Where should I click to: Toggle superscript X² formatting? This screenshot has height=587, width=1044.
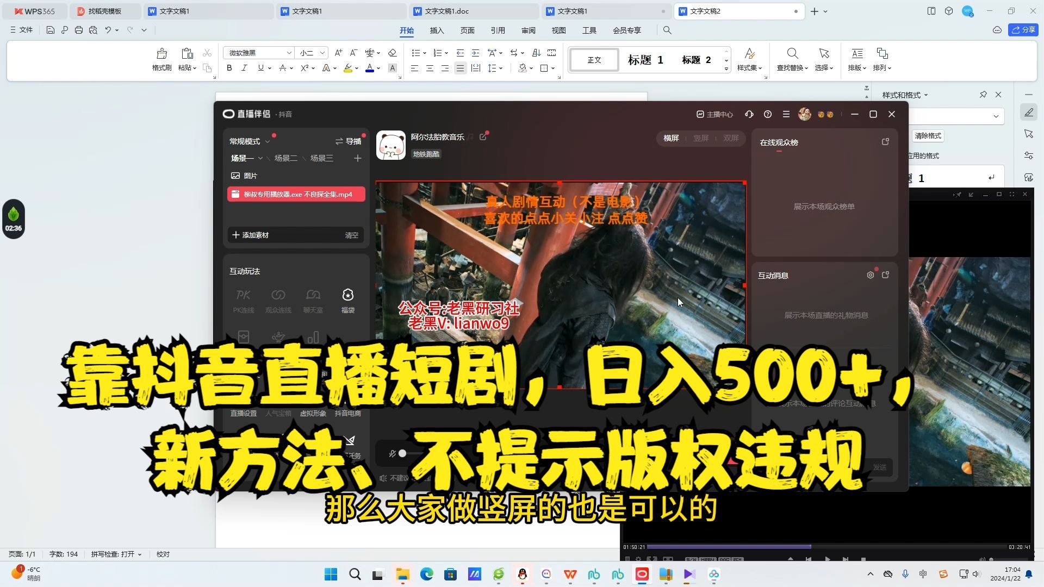tap(305, 68)
